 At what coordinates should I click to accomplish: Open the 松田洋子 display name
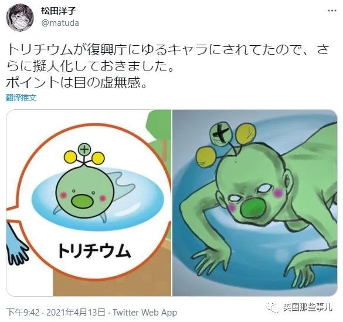point(58,11)
